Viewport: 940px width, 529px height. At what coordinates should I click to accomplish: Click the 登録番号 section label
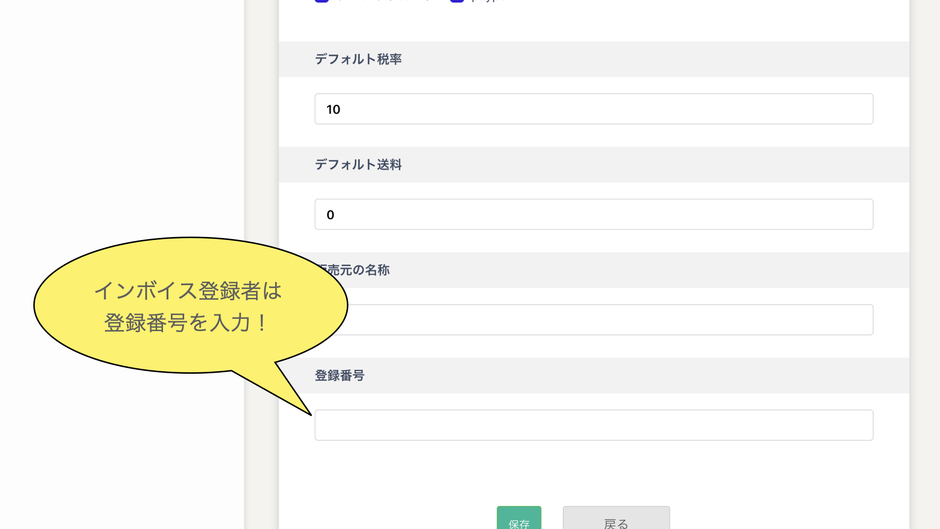[x=339, y=376]
